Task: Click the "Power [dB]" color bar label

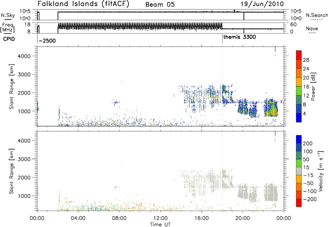Action: [x=313, y=86]
